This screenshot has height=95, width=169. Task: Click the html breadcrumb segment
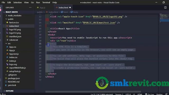pyautogui.click(x=66, y=12)
